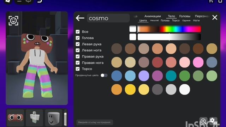Open the Ноги sub-tab
The image size is (226, 127).
point(196,20)
